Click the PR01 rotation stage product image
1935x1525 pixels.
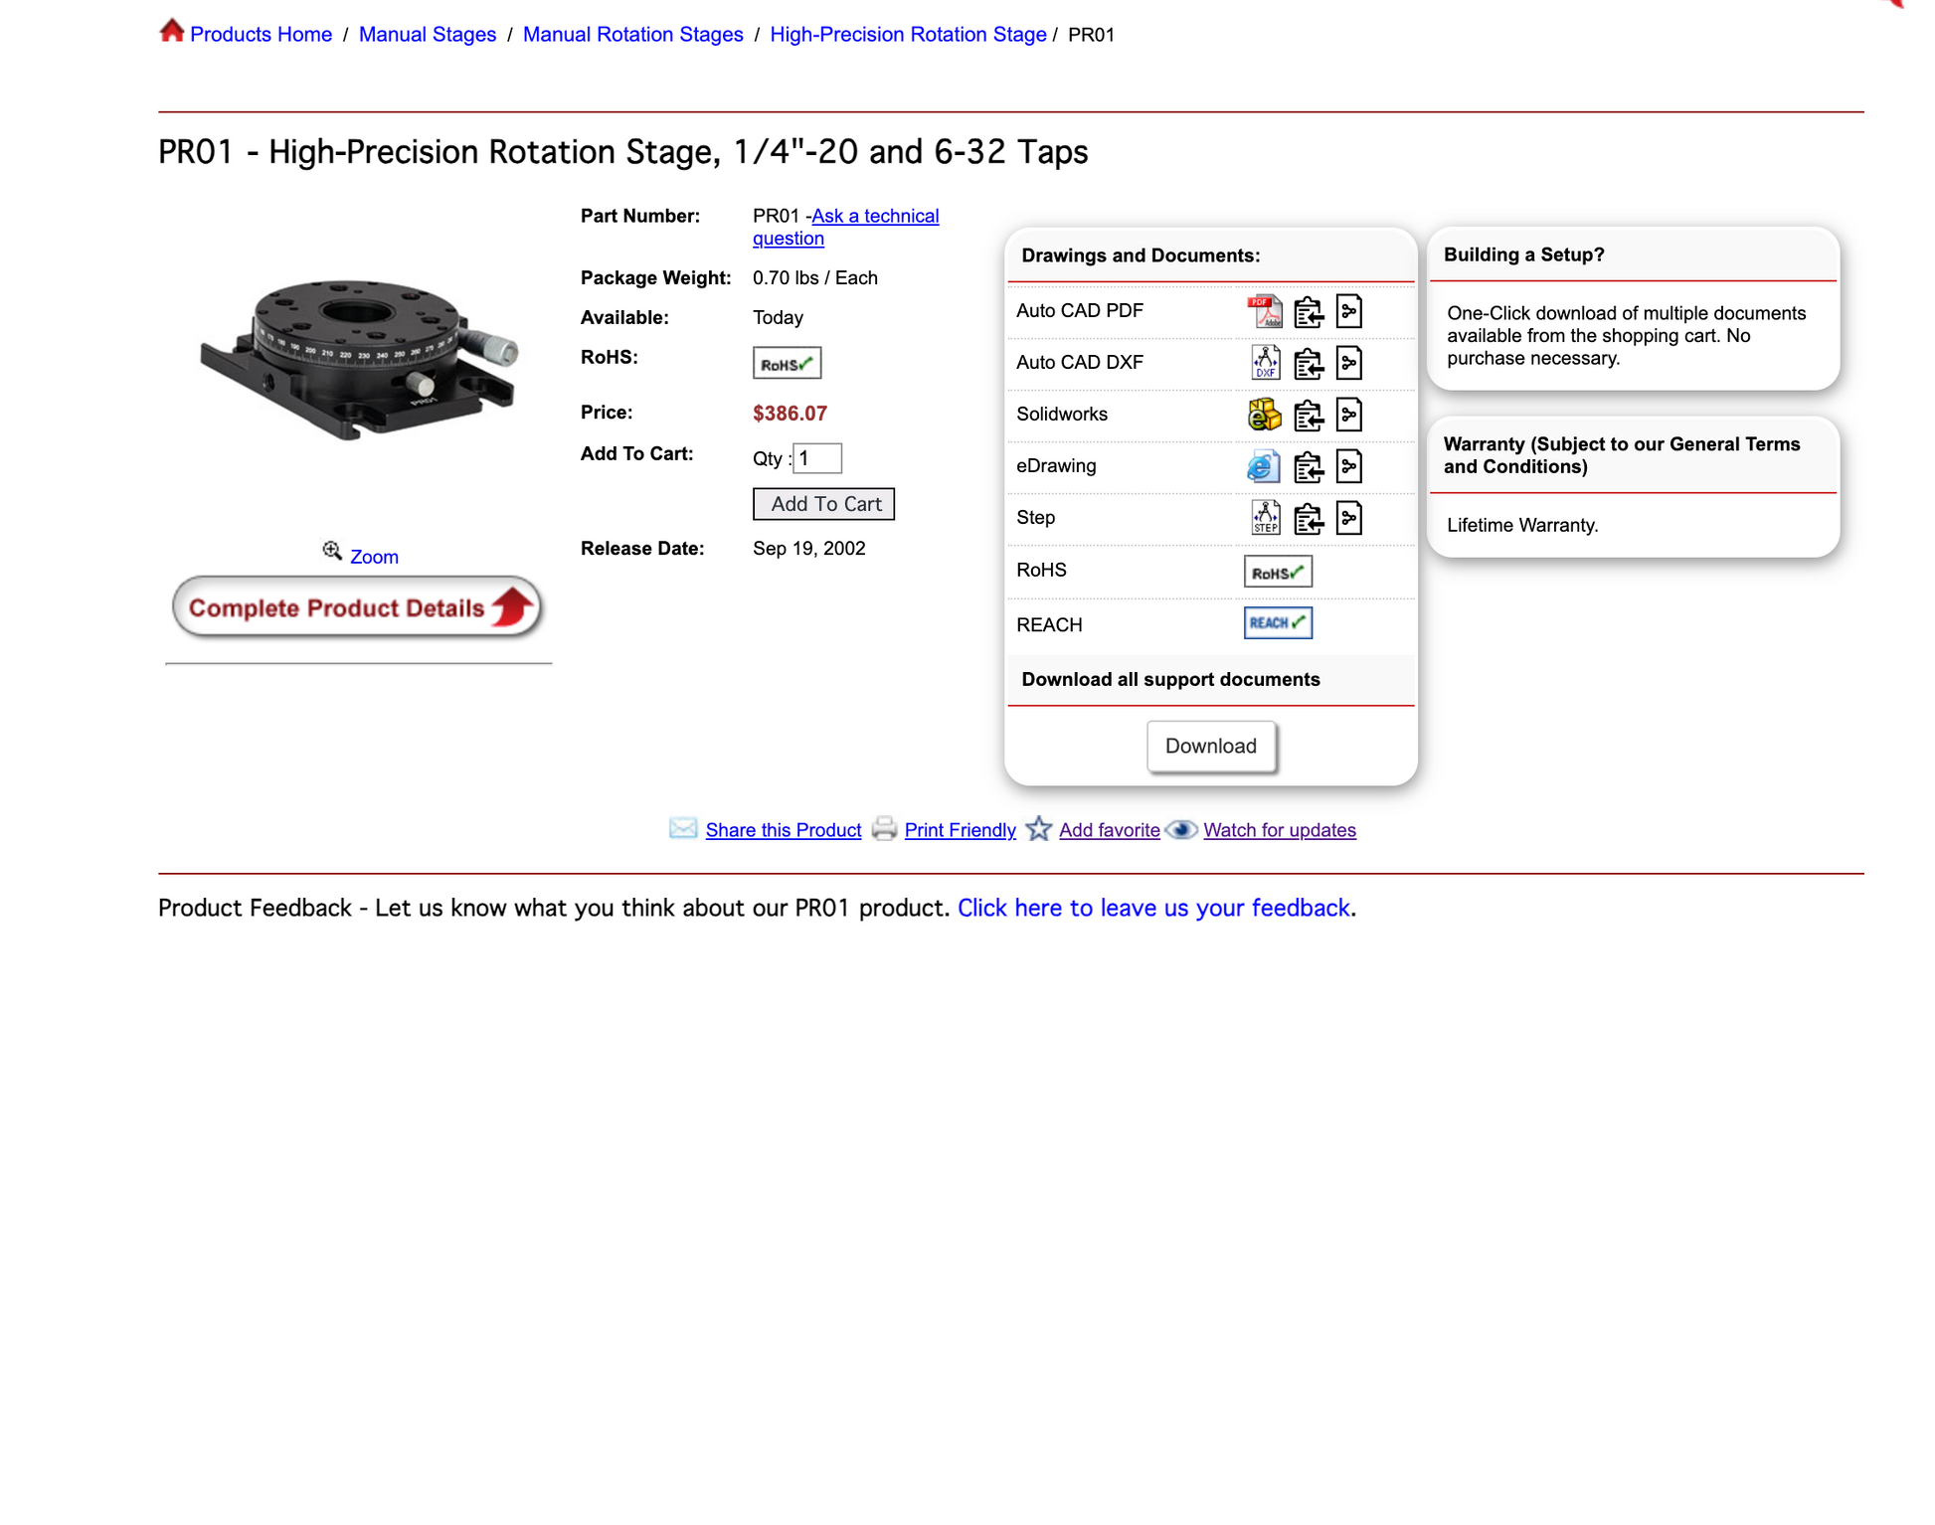tap(359, 360)
